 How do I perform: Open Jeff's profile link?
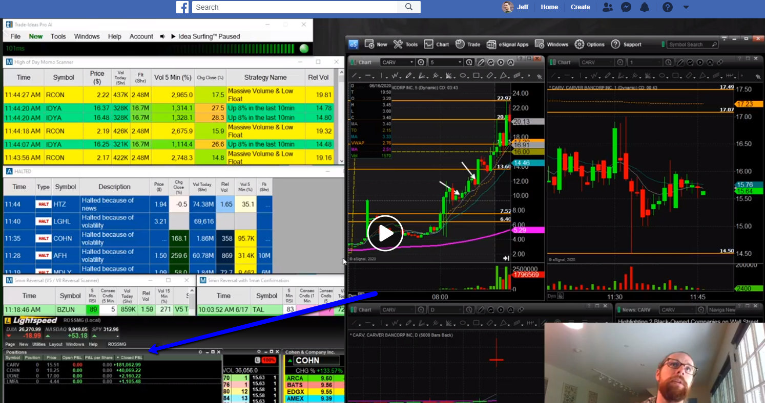(x=516, y=7)
